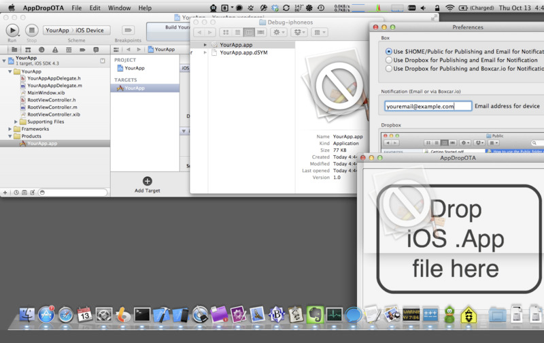The width and height of the screenshot is (544, 343).
Task: Open Terminal from the Dock
Action: [x=142, y=315]
